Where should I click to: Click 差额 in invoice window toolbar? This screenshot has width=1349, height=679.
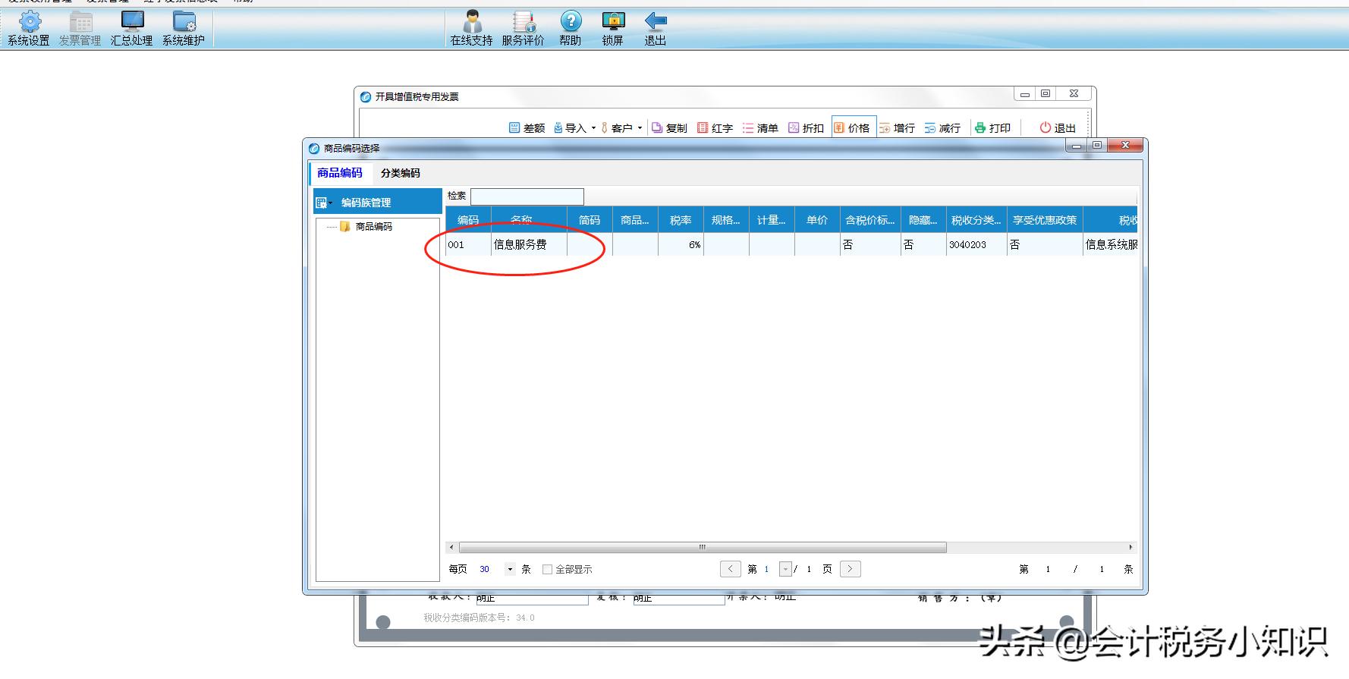point(527,128)
